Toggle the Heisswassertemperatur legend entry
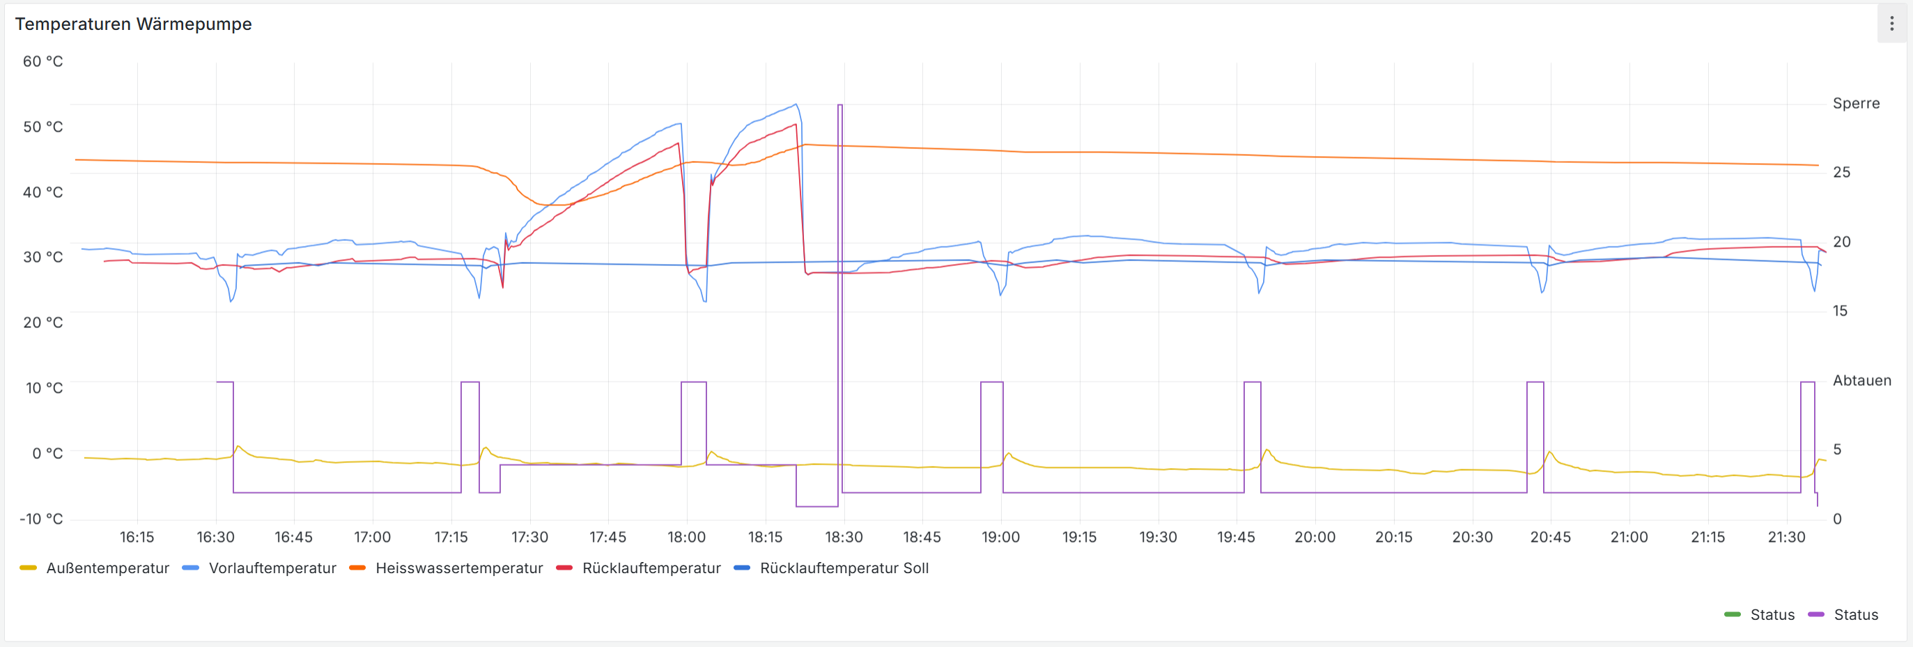The image size is (1913, 647). coord(459,568)
